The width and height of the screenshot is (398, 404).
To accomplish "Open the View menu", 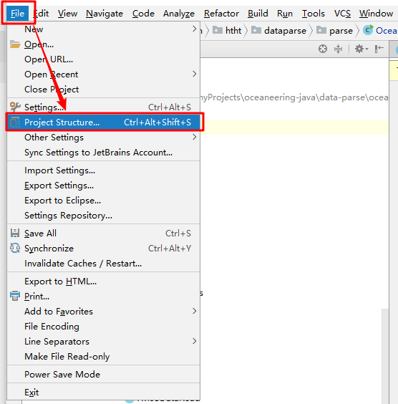I will tap(67, 14).
